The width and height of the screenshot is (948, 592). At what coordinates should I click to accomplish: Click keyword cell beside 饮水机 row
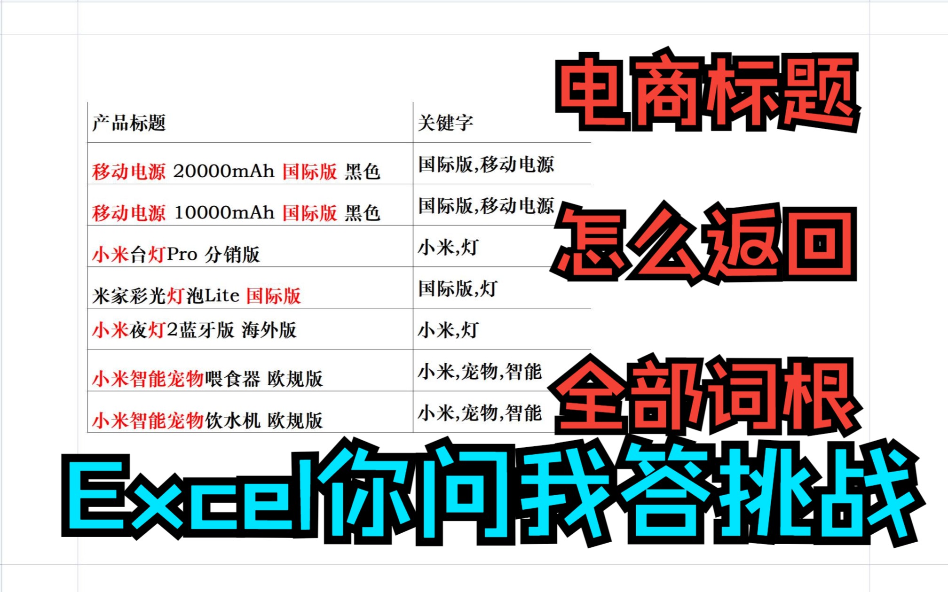[502, 412]
